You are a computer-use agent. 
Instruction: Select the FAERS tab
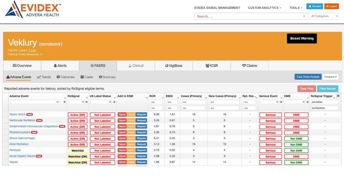(x=98, y=66)
